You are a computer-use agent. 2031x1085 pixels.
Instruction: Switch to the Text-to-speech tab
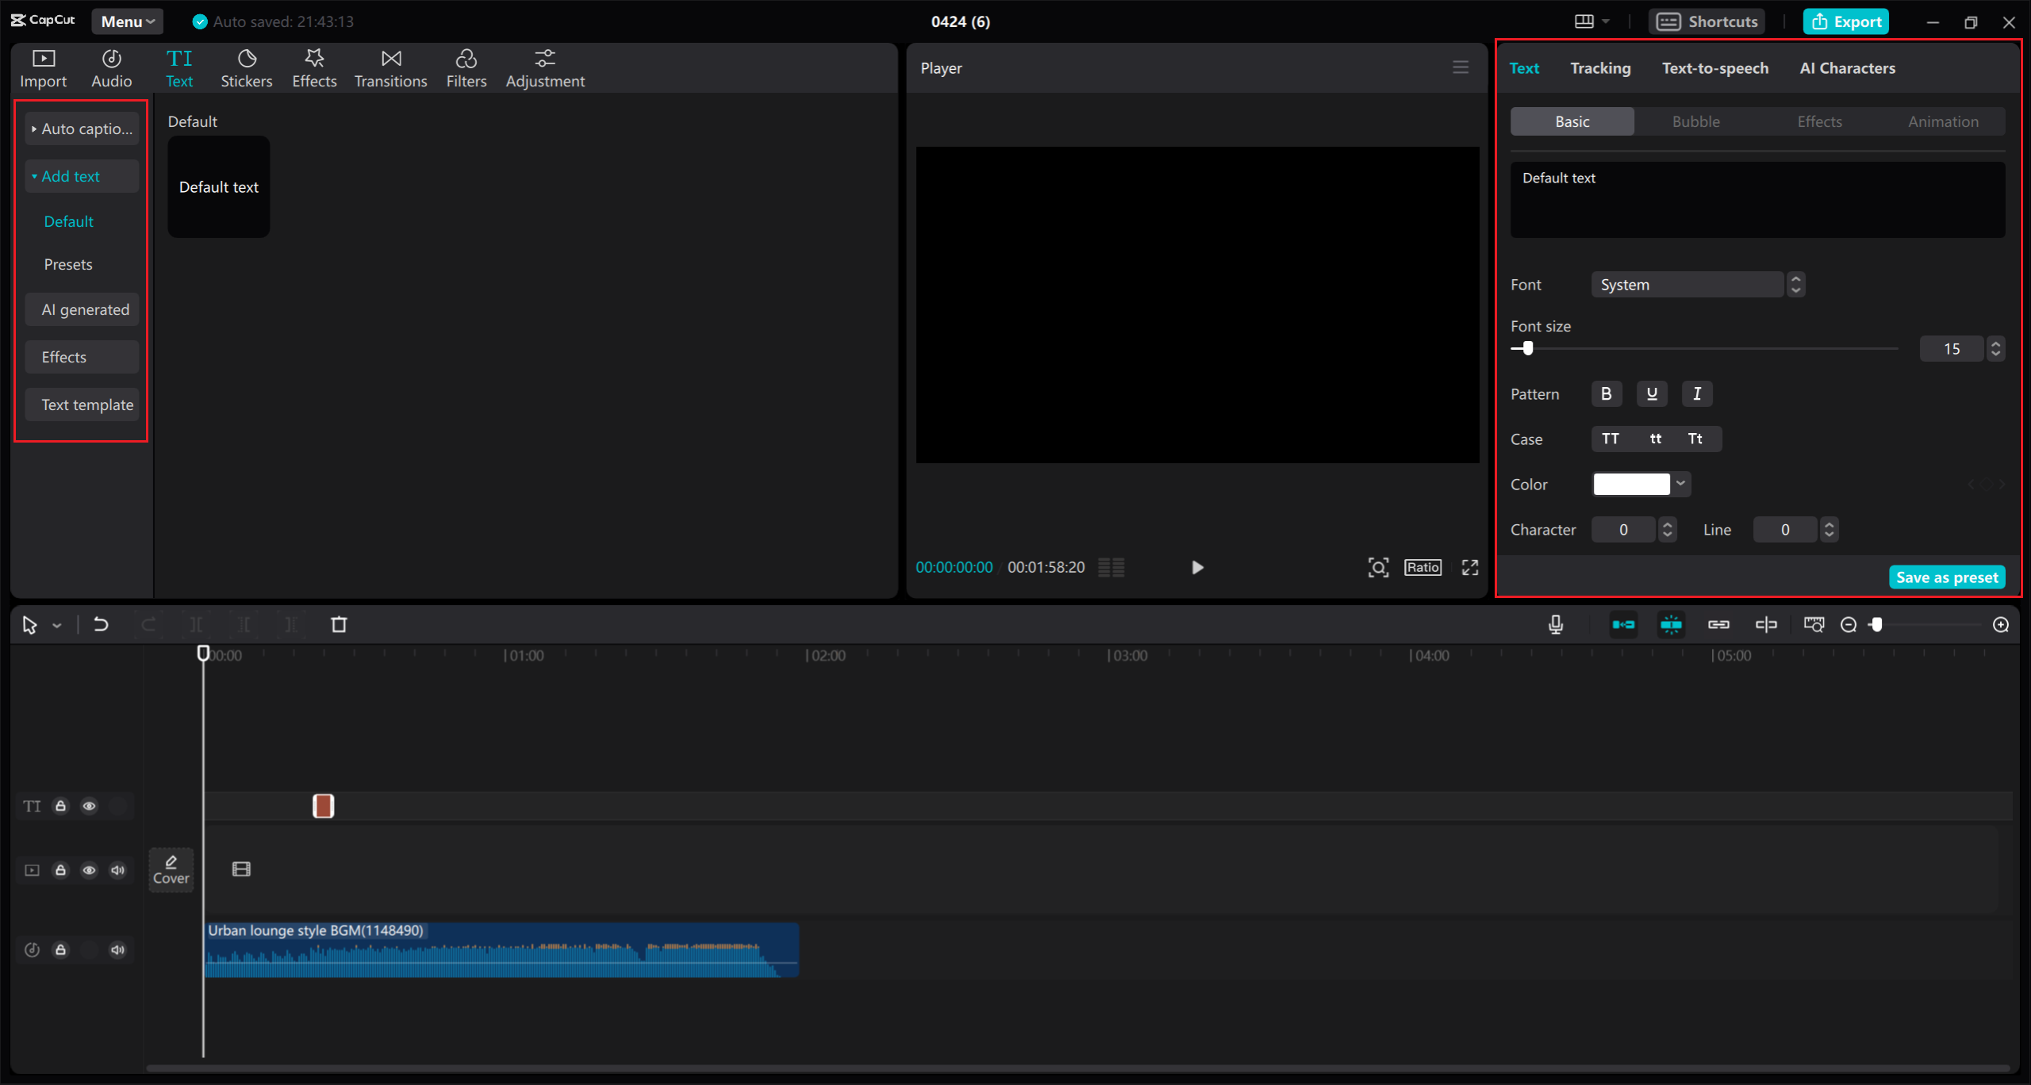1715,68
